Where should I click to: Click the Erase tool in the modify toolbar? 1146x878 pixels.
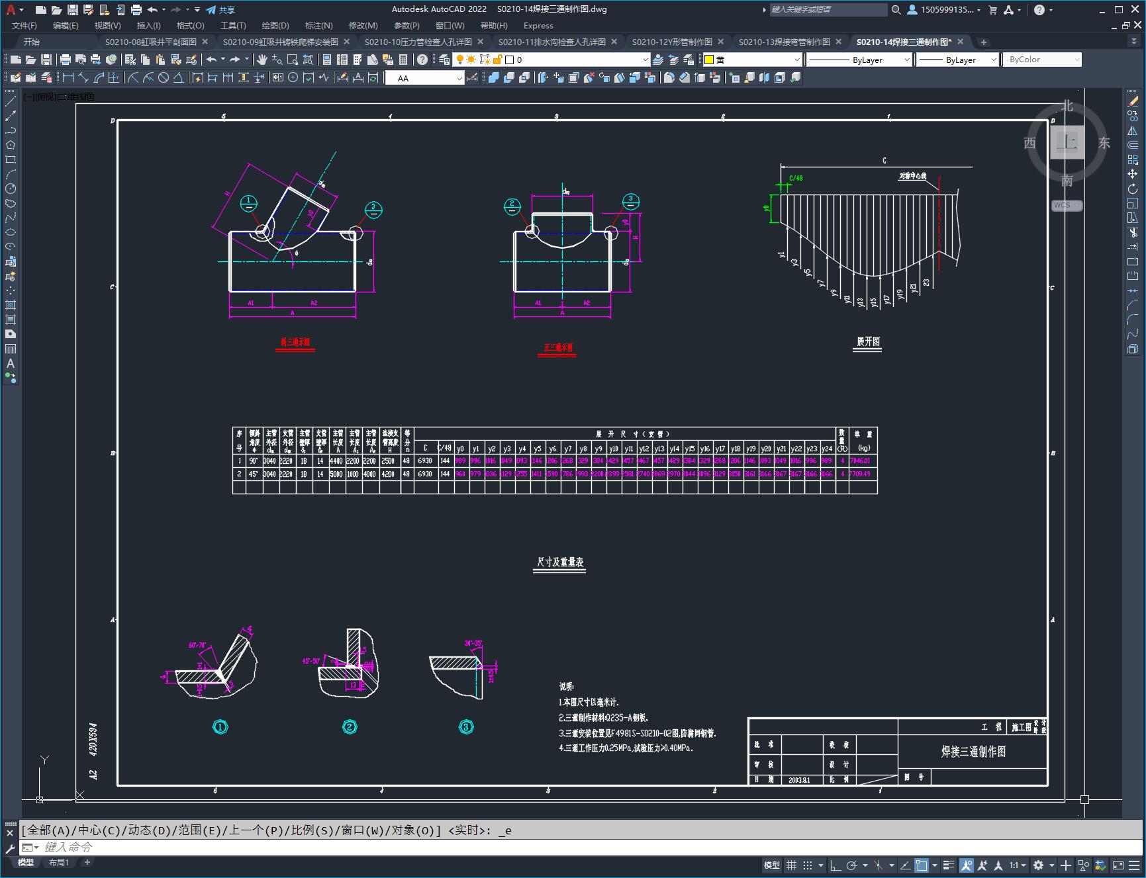(x=1133, y=101)
